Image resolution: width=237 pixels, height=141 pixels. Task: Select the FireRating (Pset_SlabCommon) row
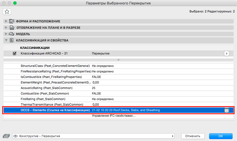pyautogui.click(x=118, y=99)
